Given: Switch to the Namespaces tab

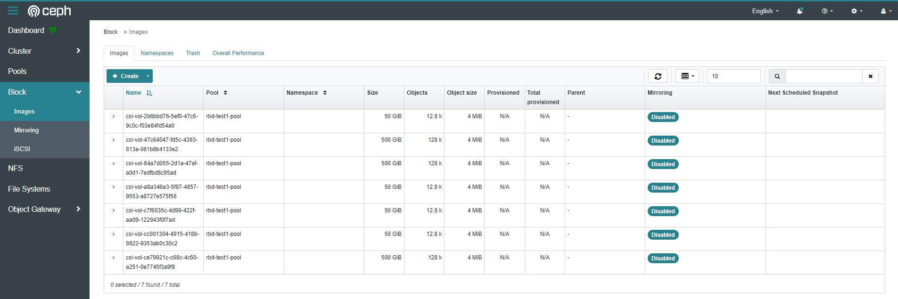Looking at the screenshot, I should [x=157, y=53].
